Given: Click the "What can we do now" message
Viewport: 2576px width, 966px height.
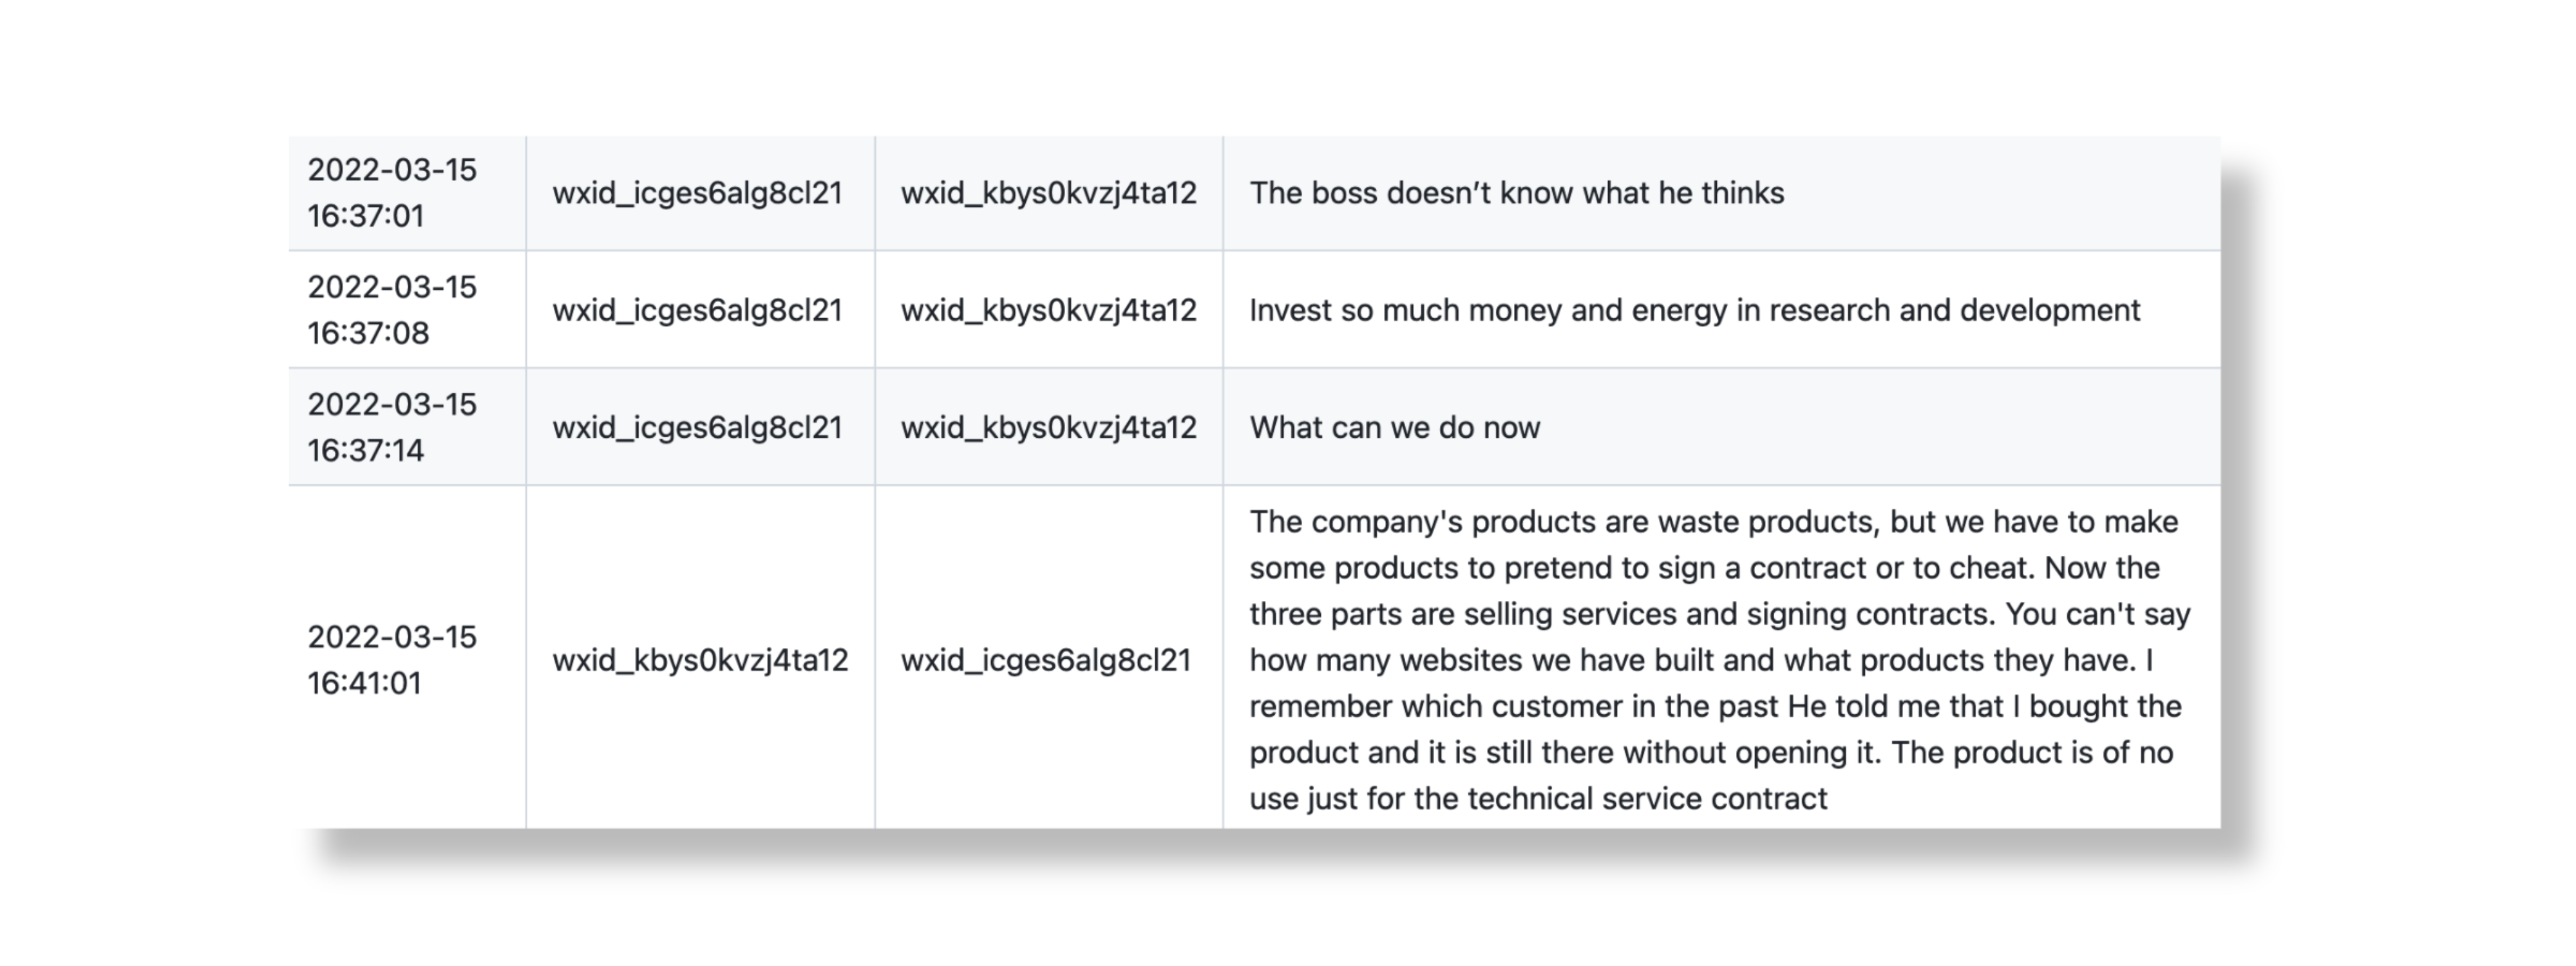Looking at the screenshot, I should coord(1394,427).
